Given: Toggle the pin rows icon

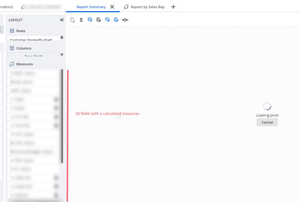Looking at the screenshot, I should tap(108, 20).
